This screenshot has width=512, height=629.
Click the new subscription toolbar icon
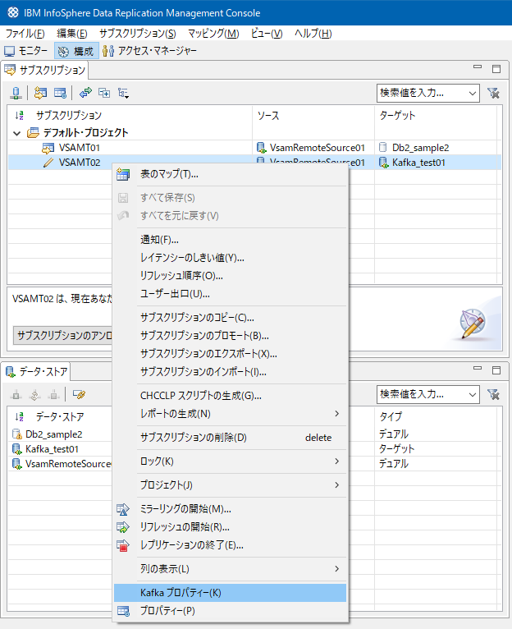40,93
